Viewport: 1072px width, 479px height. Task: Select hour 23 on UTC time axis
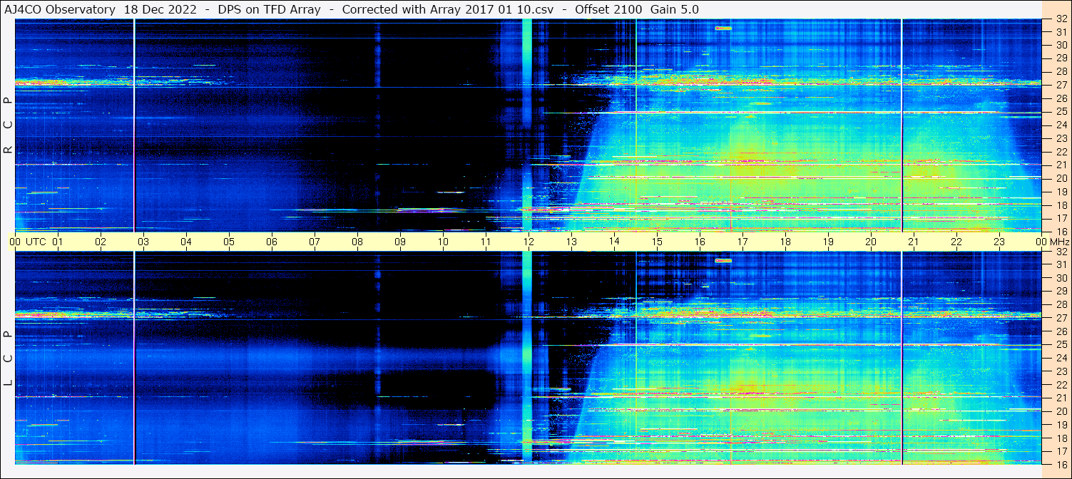tap(999, 242)
